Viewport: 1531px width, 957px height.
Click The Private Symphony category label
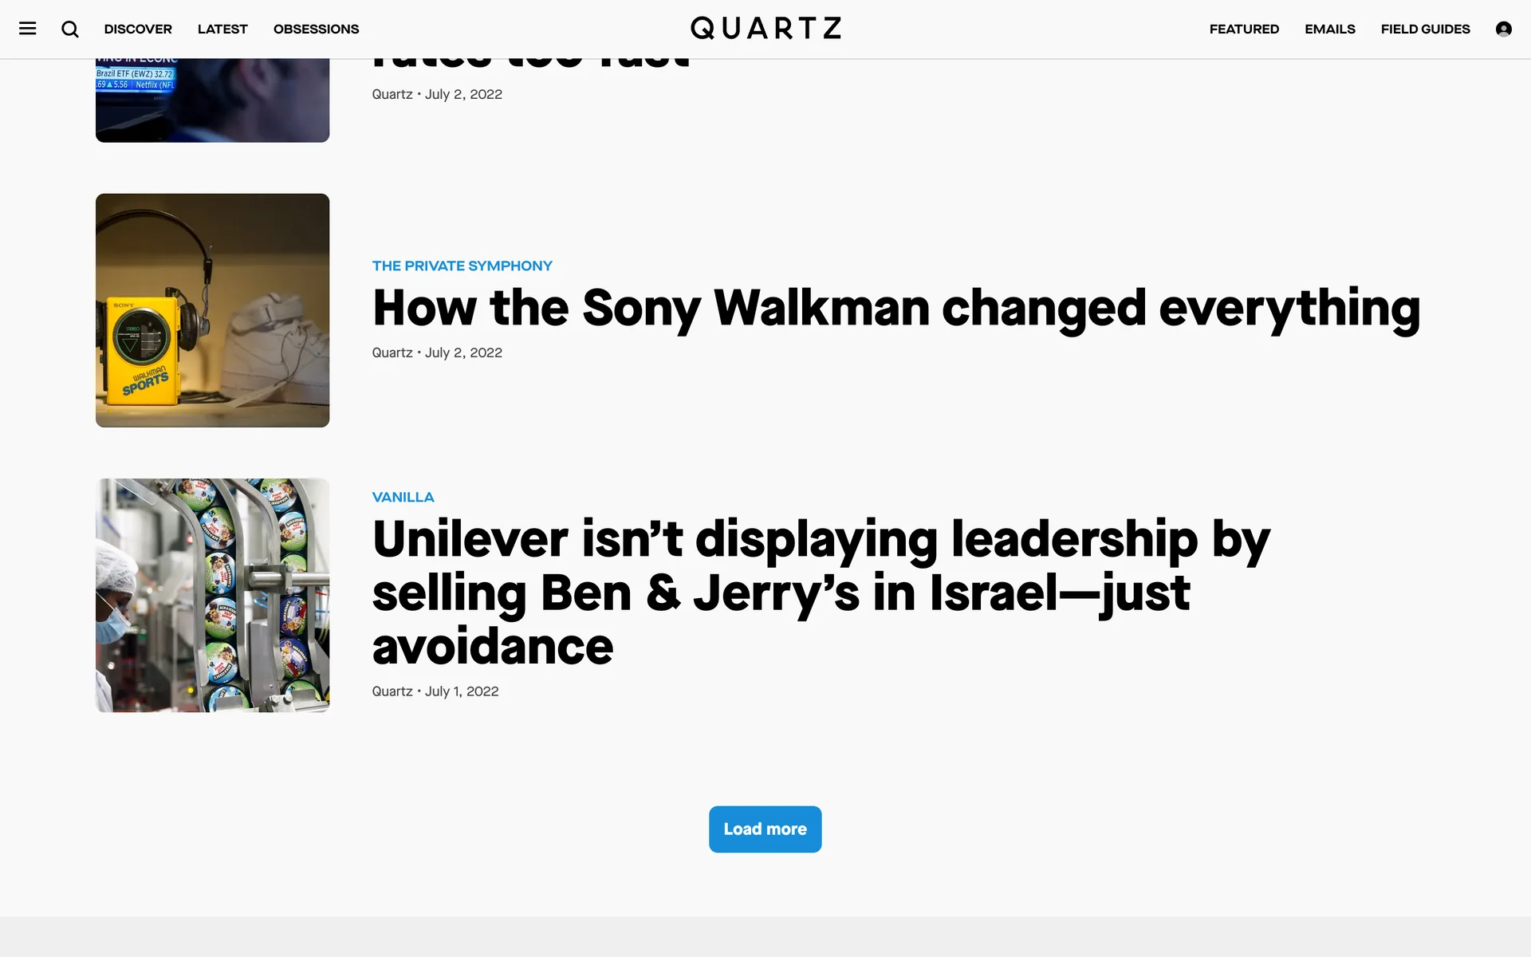462,266
